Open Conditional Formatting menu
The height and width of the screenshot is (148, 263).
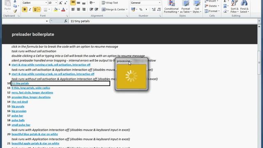(171, 7)
